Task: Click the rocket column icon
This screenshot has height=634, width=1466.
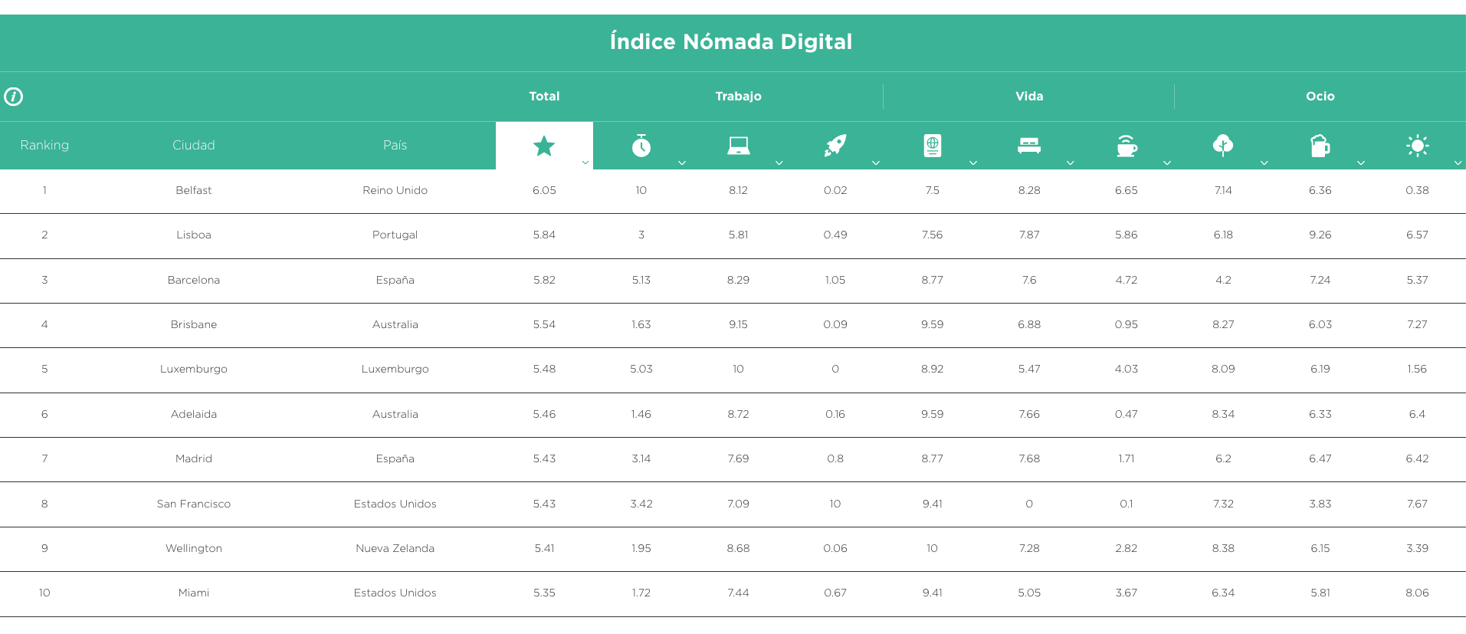Action: pos(835,146)
